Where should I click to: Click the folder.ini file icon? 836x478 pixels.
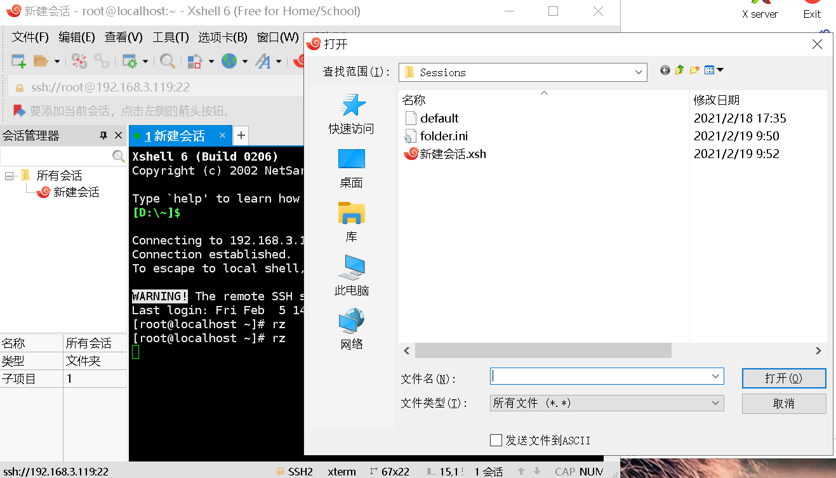[411, 136]
